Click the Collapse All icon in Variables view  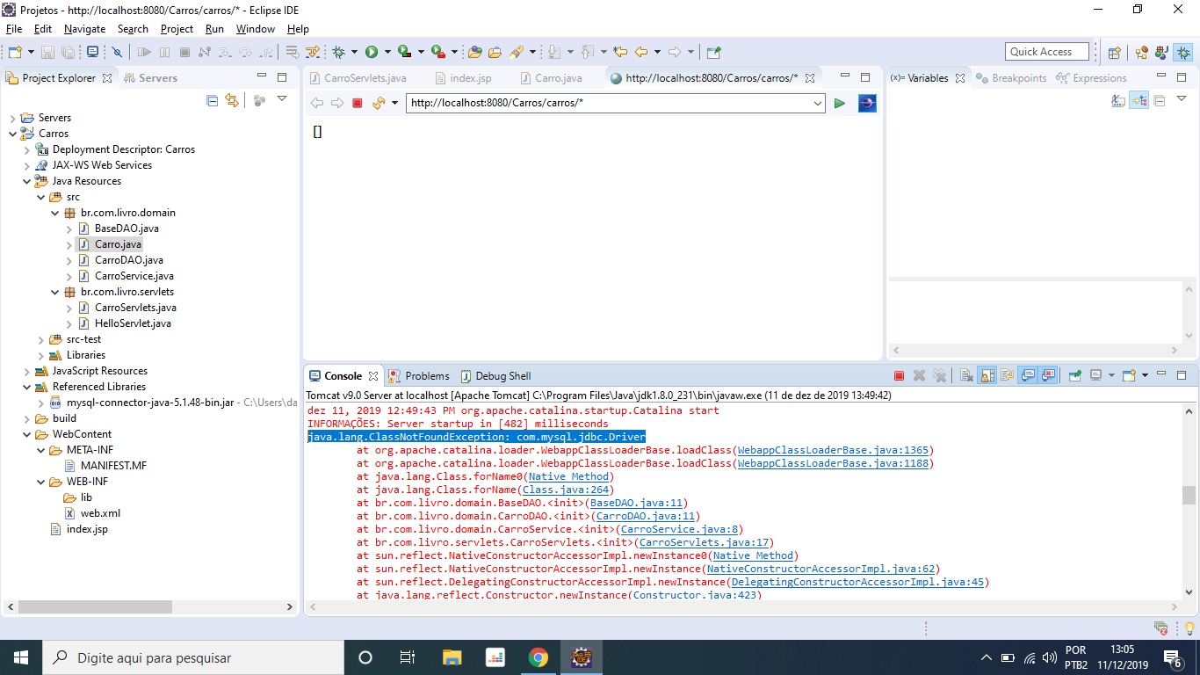click(1160, 101)
